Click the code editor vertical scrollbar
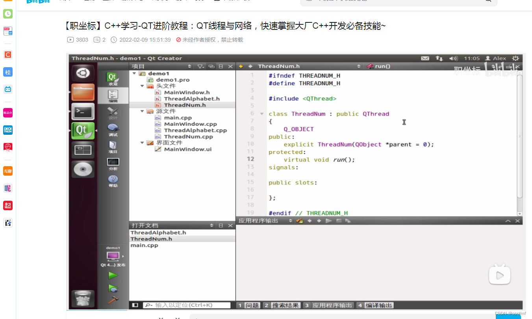 pos(519,136)
